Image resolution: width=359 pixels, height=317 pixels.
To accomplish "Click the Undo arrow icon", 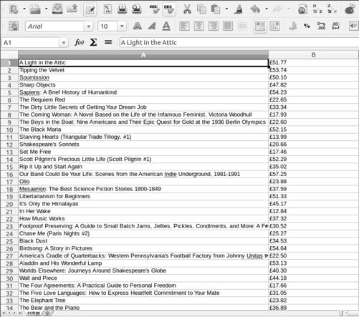I will pyautogui.click(x=255, y=9).
